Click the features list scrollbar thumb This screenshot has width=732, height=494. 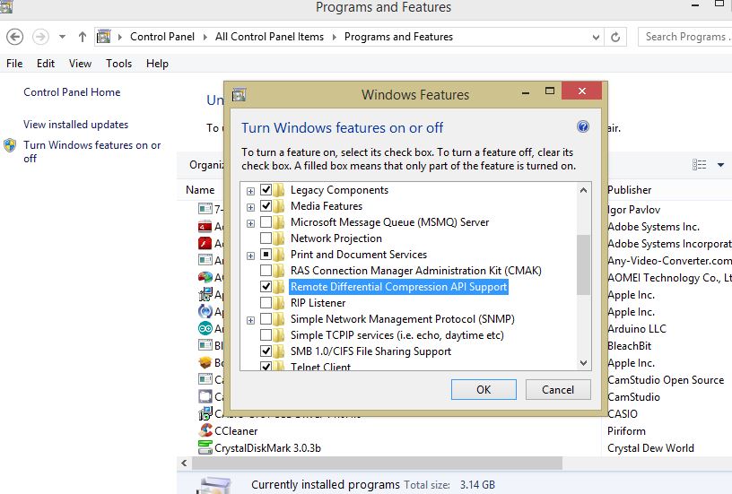tap(584, 264)
